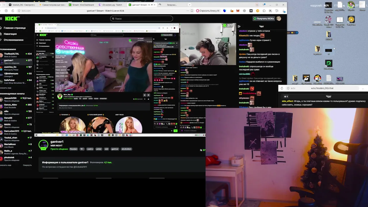
Task: Open картинки desktop folder
Action: click(x=317, y=51)
